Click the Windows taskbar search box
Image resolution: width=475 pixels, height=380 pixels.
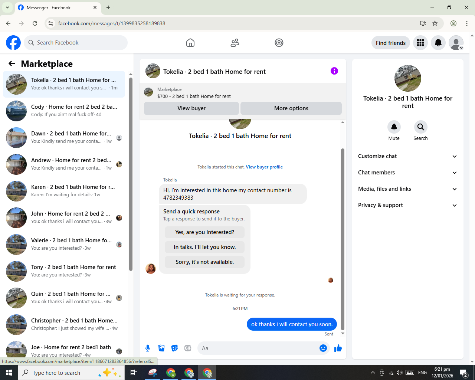click(x=71, y=373)
